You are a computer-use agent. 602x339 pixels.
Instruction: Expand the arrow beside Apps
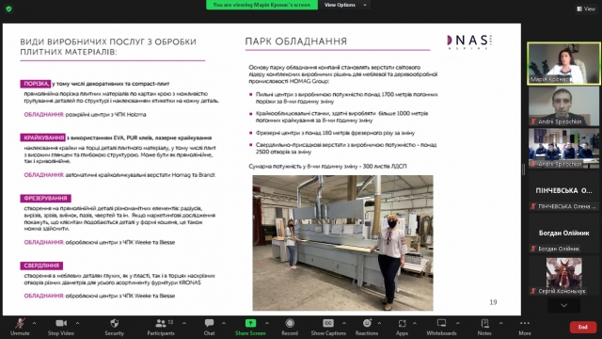click(x=415, y=324)
